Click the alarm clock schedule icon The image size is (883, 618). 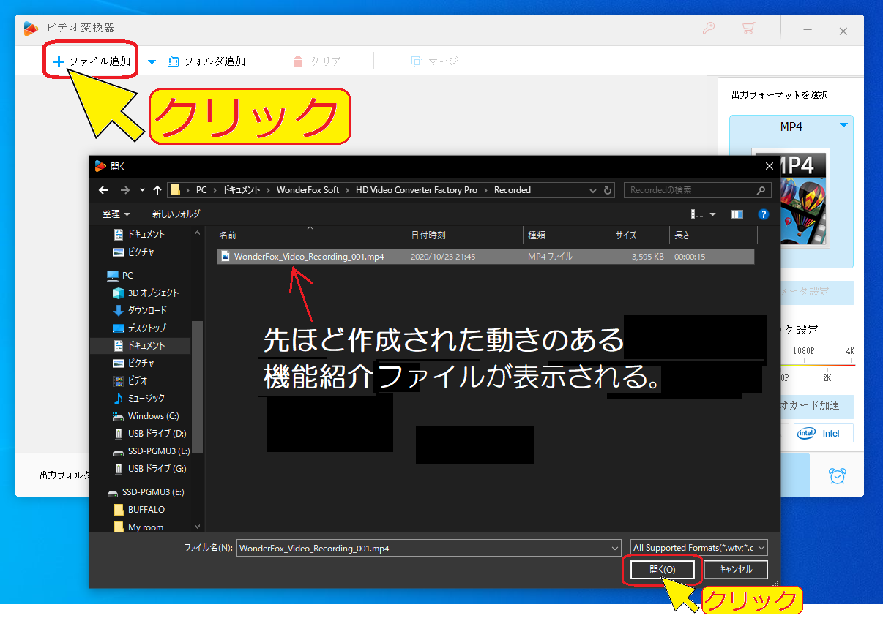837,475
